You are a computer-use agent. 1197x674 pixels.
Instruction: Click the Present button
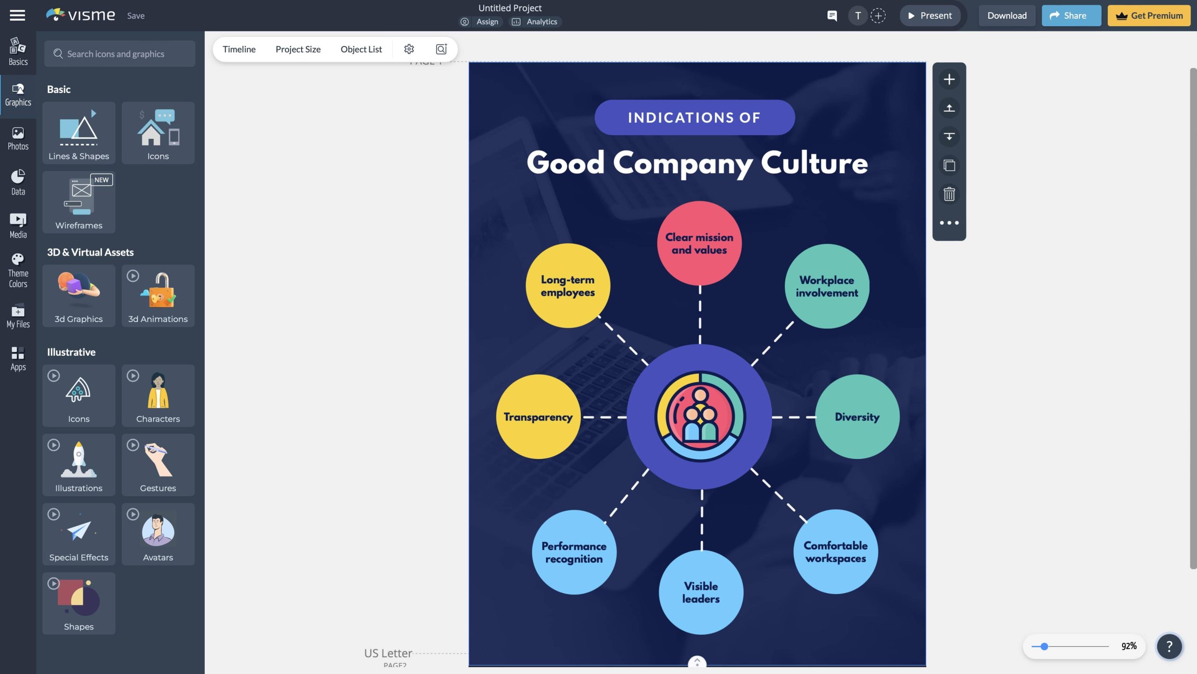tap(930, 15)
